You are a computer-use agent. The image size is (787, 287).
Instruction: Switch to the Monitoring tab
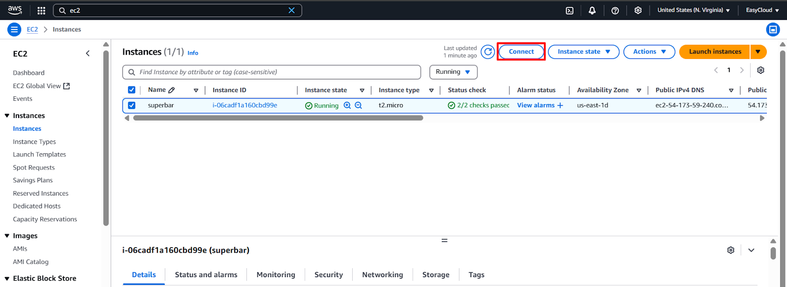276,275
